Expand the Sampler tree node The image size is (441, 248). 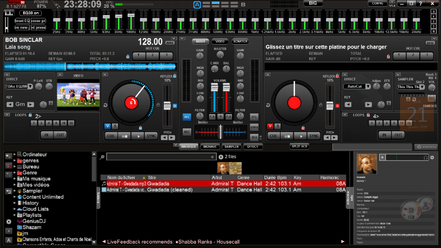(15, 191)
